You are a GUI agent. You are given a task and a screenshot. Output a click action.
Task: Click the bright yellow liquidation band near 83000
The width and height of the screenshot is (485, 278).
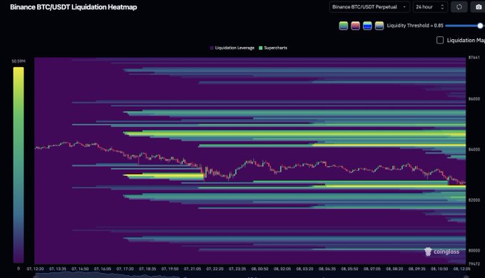pos(164,176)
